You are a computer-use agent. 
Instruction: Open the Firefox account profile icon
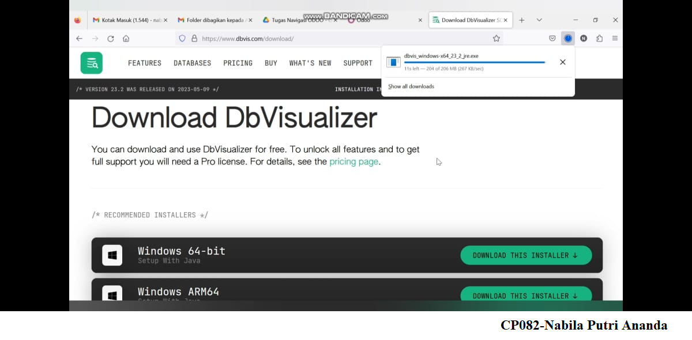coord(583,38)
